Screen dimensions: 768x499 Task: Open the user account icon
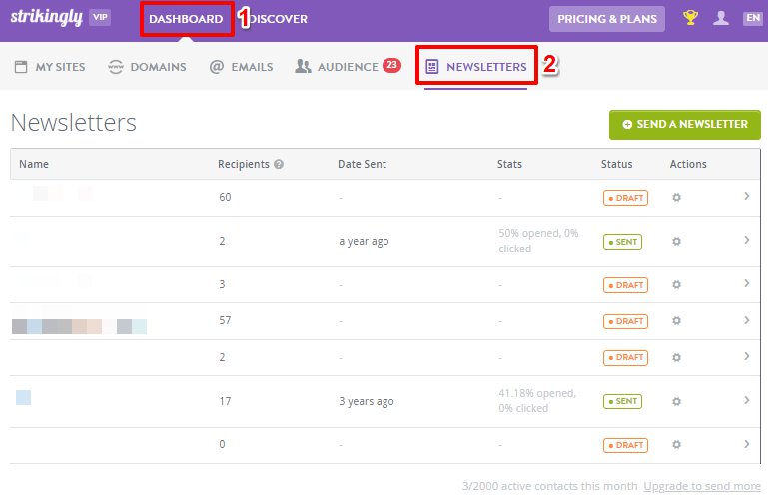coord(720,18)
